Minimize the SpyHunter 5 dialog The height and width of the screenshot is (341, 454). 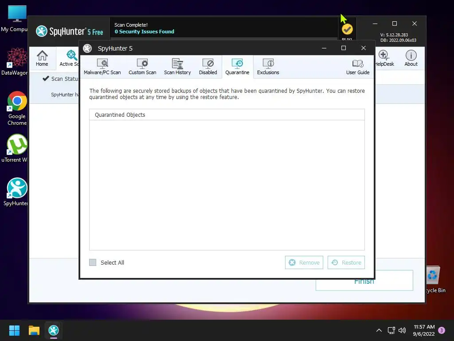pyautogui.click(x=324, y=48)
